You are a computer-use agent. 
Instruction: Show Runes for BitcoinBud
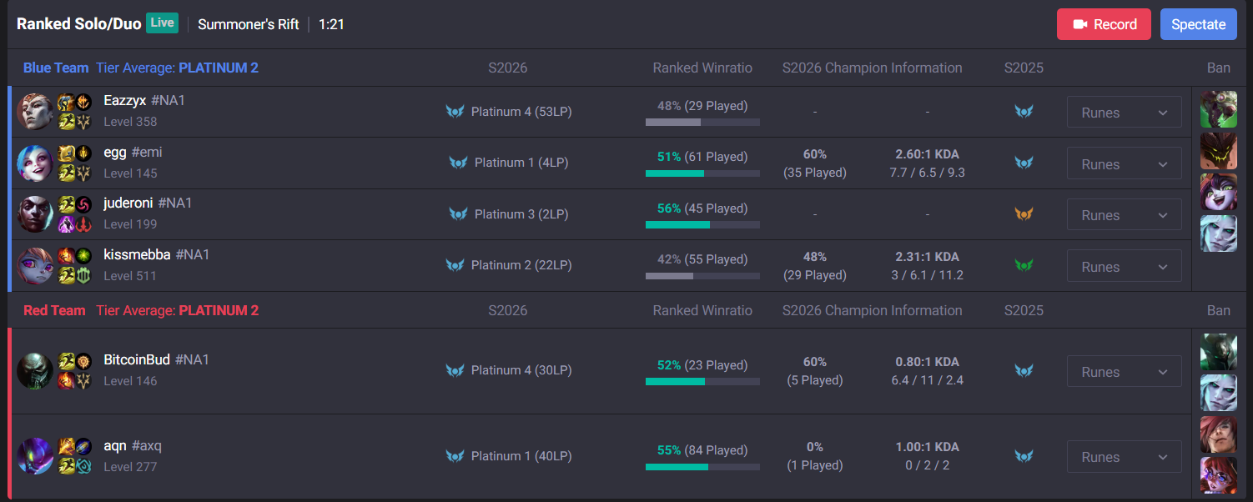pos(1124,372)
